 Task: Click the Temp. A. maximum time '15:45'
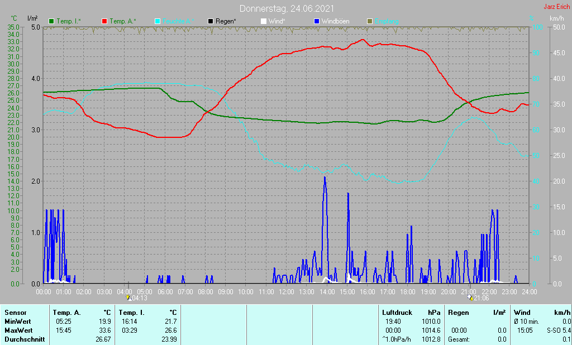tap(64, 330)
